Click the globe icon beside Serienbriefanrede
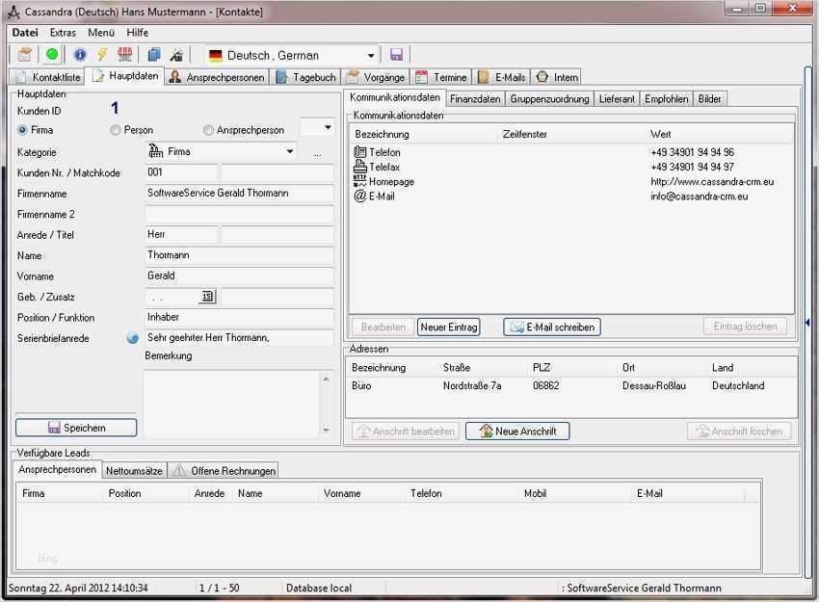The width and height of the screenshot is (819, 602). click(x=133, y=338)
